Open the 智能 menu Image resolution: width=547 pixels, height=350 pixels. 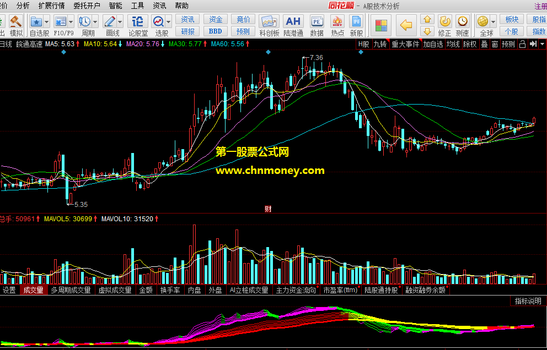[115, 6]
